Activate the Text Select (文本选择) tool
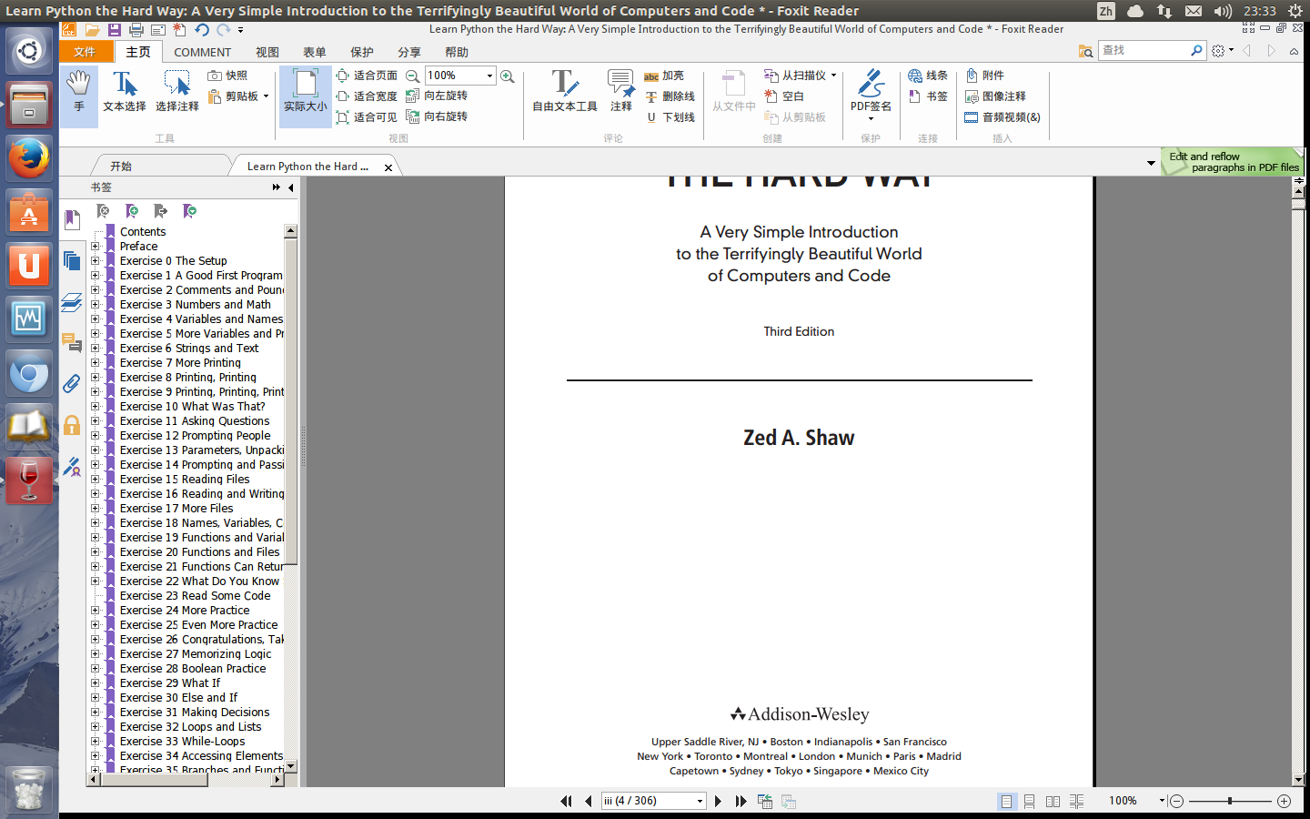 [125, 92]
